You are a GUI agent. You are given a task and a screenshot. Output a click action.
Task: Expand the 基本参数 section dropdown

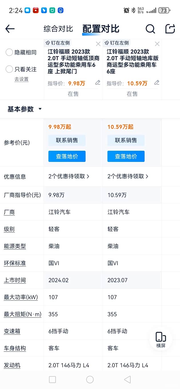click(x=40, y=109)
